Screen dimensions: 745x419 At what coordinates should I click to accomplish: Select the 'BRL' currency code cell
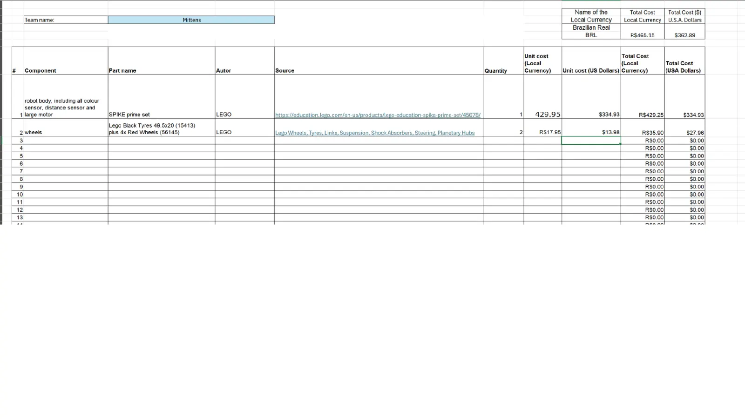[591, 35]
